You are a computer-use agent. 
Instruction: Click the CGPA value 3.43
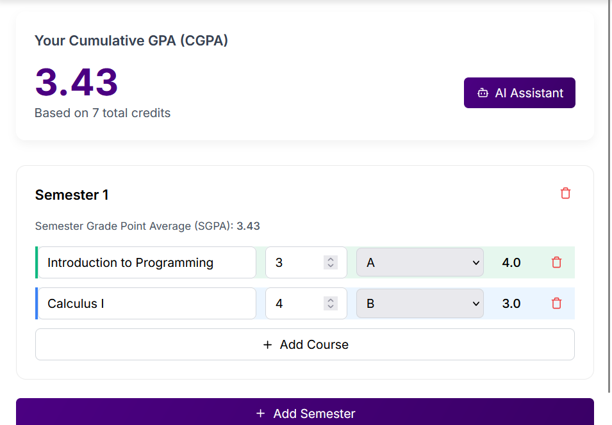pos(76,82)
